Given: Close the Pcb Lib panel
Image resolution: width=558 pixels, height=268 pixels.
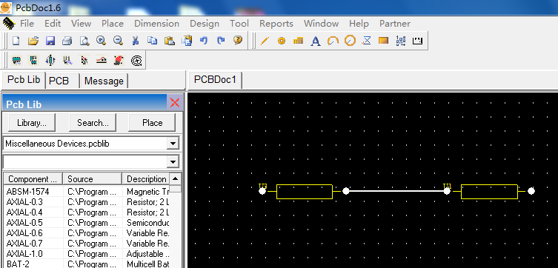Looking at the screenshot, I should tap(175, 103).
